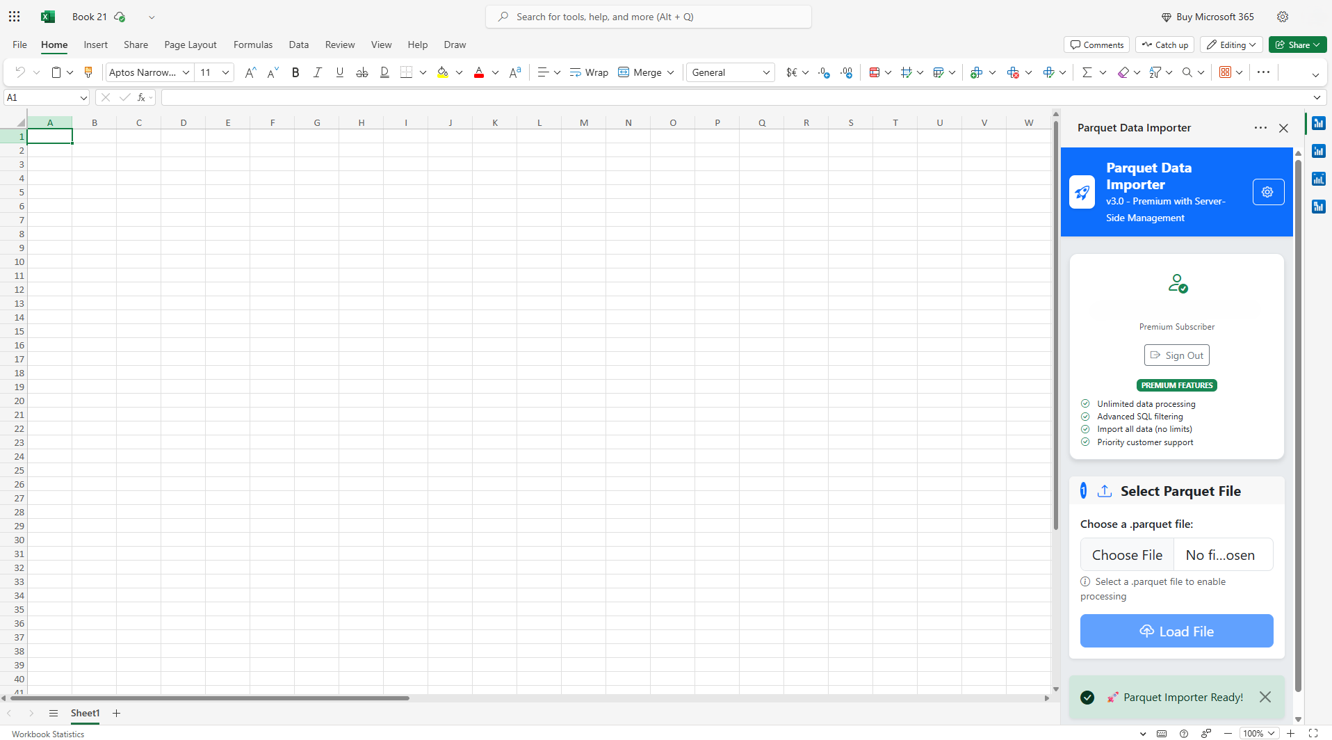Switch to the Page Layout tab
Viewport: 1332px width, 740px height.
pos(190,45)
